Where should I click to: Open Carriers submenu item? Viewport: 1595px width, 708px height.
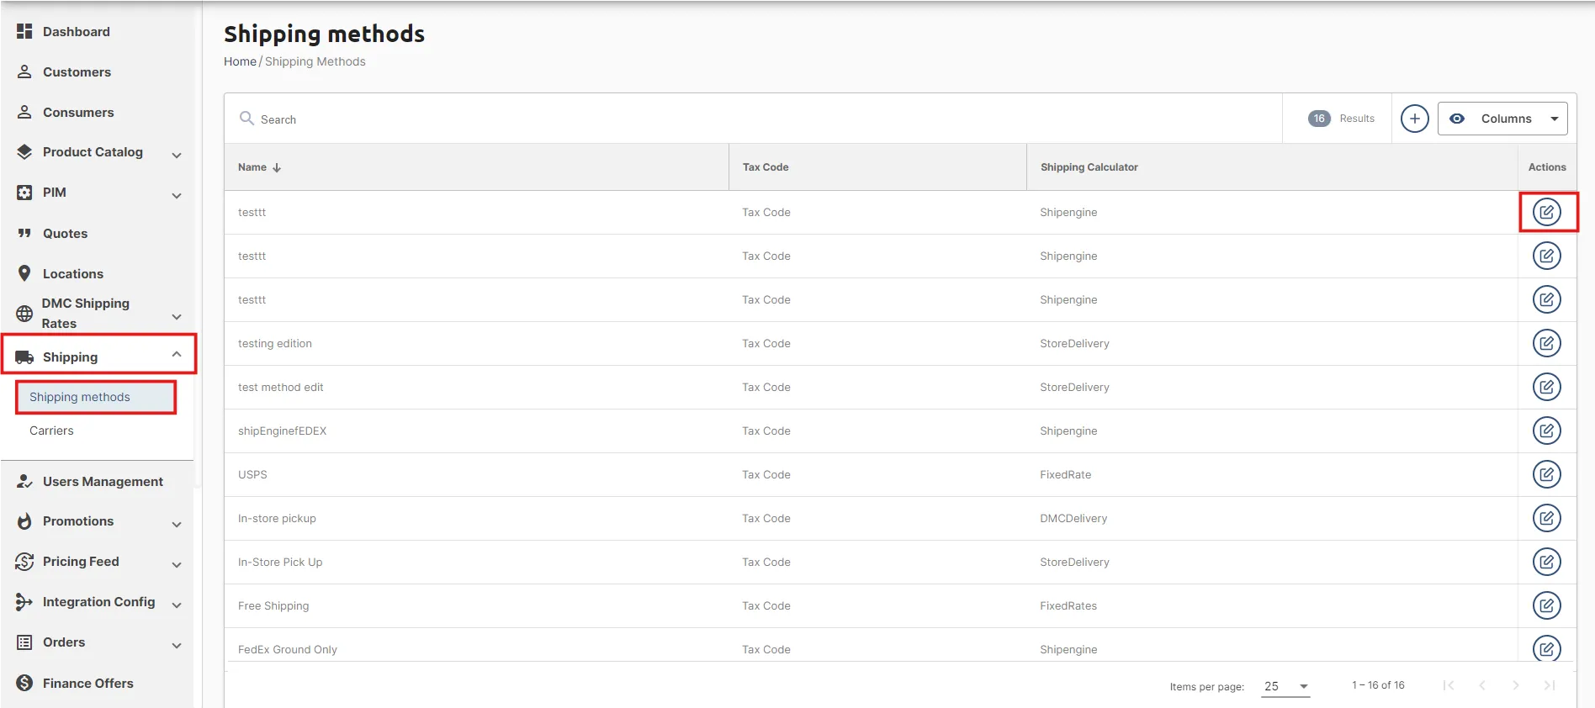(x=51, y=431)
